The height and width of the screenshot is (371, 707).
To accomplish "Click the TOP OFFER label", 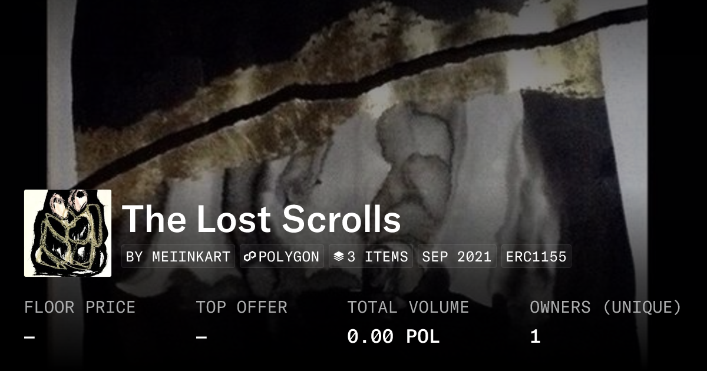I will tap(242, 307).
